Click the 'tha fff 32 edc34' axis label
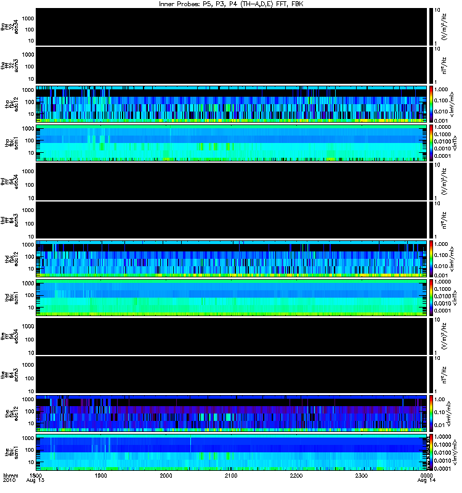Image resolution: width=462 pixels, height=493 pixels. tap(9, 26)
